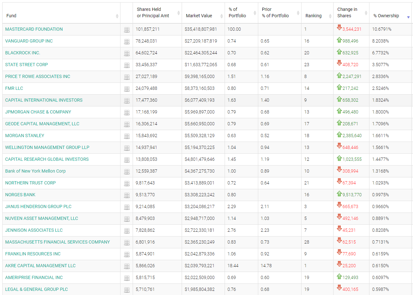Open STATE STREET CORP fund link
413x295 pixels.
pos(27,65)
